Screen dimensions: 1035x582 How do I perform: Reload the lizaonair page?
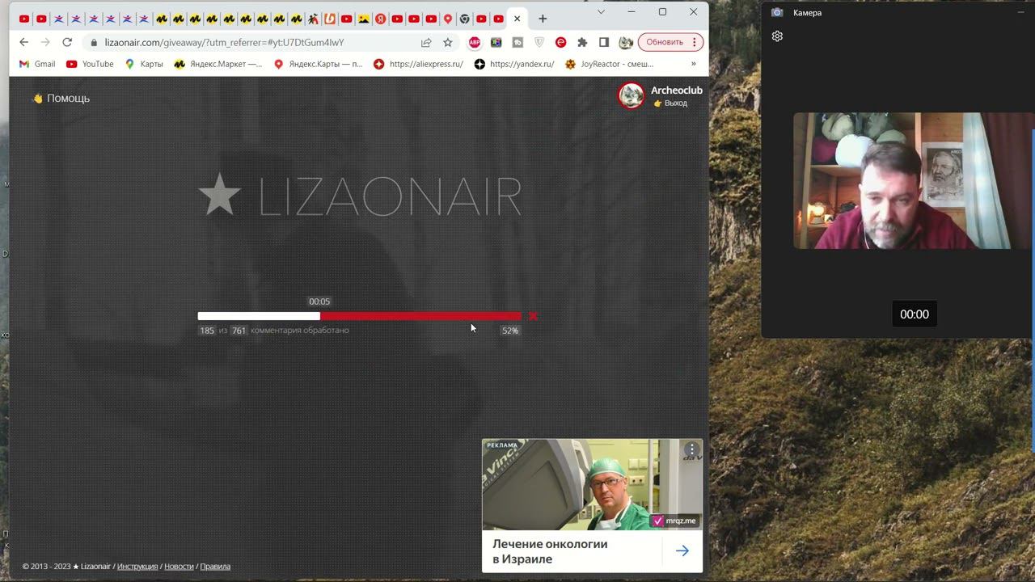click(67, 42)
